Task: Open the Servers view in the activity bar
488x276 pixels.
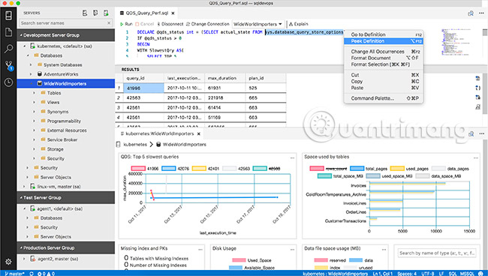Action: (8, 15)
